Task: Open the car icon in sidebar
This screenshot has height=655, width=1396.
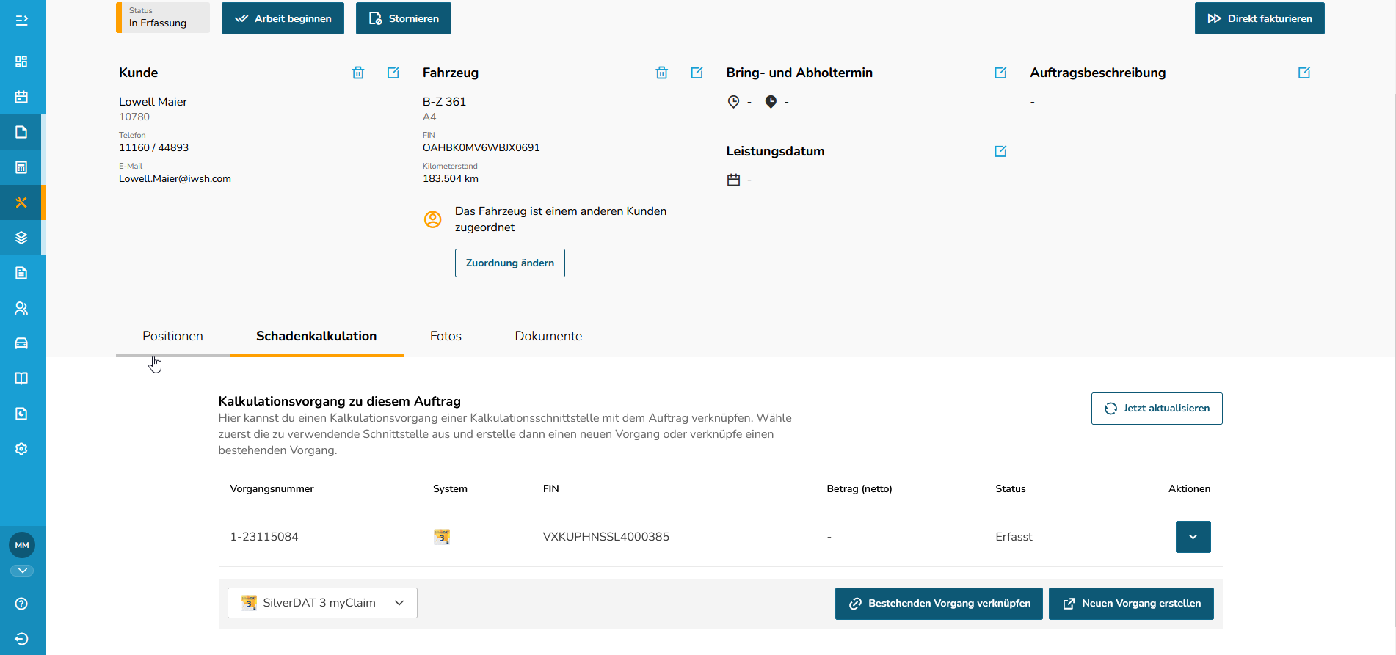Action: (x=21, y=343)
